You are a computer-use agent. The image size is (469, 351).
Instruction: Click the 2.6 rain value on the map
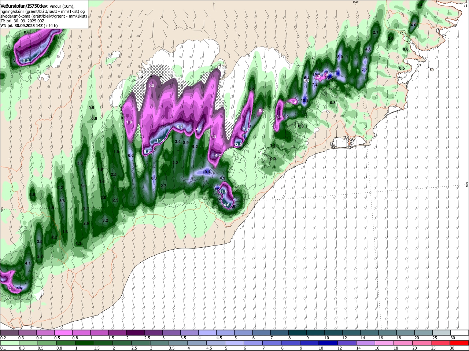(86, 223)
